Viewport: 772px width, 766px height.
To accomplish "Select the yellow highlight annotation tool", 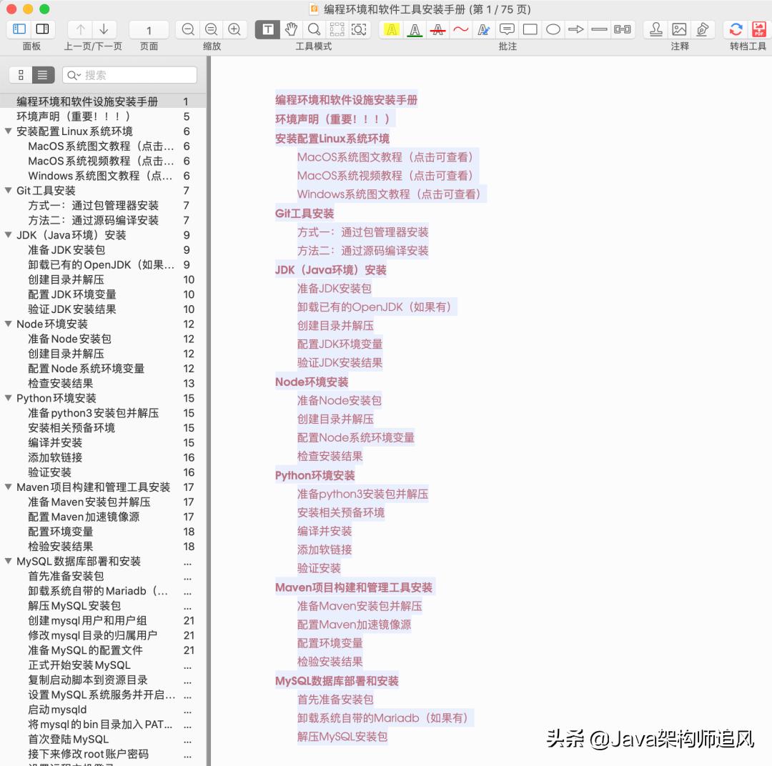I will (391, 29).
